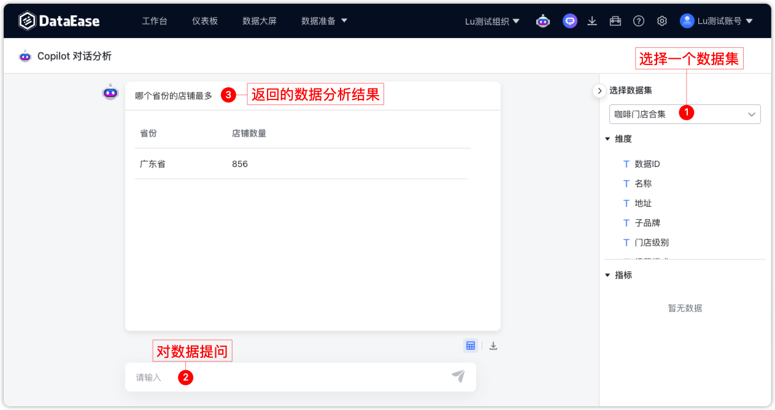Open the toolbox icon in the top bar
Viewport: 775px width, 410px height.
coord(615,20)
